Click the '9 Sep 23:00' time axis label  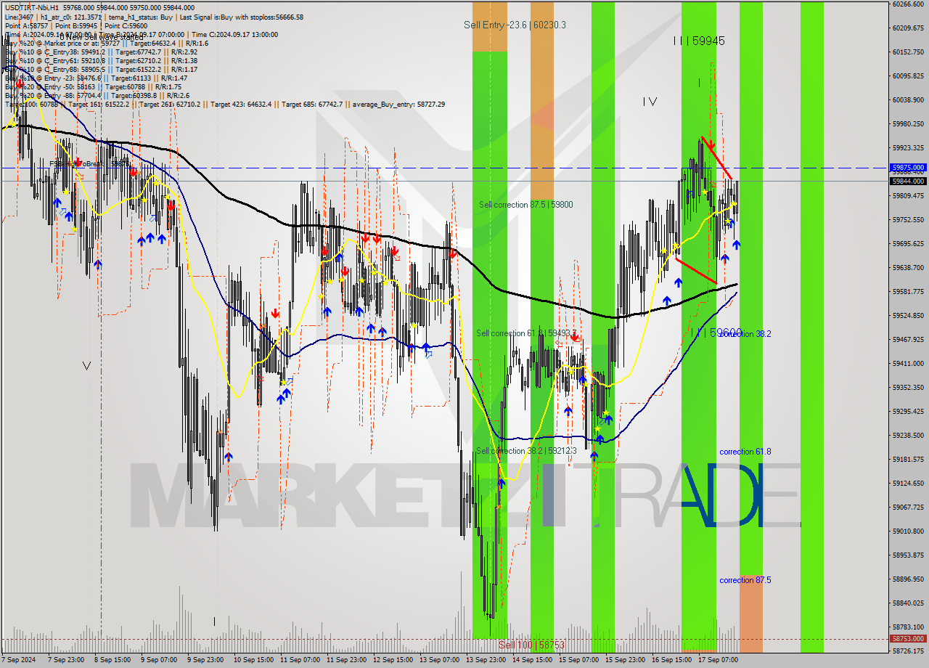point(205,660)
